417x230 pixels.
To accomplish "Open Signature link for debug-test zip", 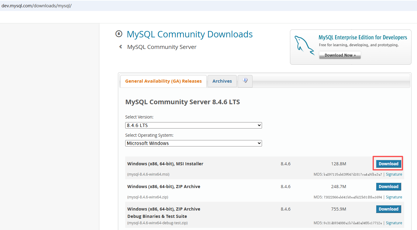I will (394, 223).
